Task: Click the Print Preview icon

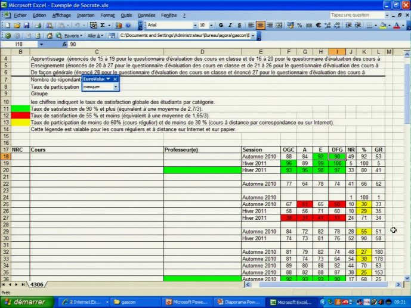Action: coord(50,26)
